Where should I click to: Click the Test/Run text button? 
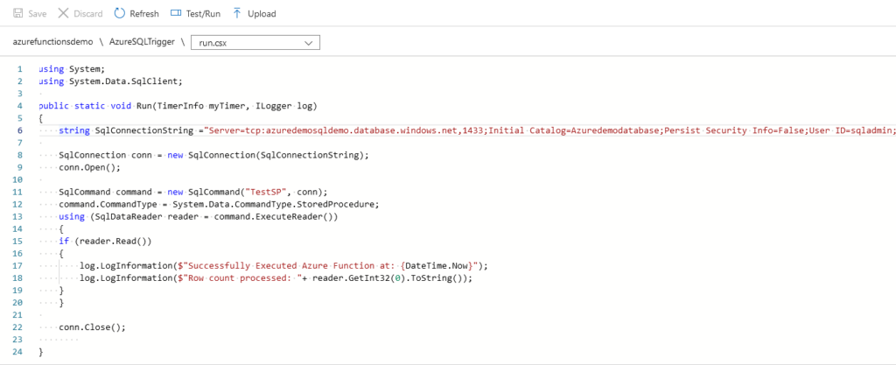pyautogui.click(x=203, y=14)
